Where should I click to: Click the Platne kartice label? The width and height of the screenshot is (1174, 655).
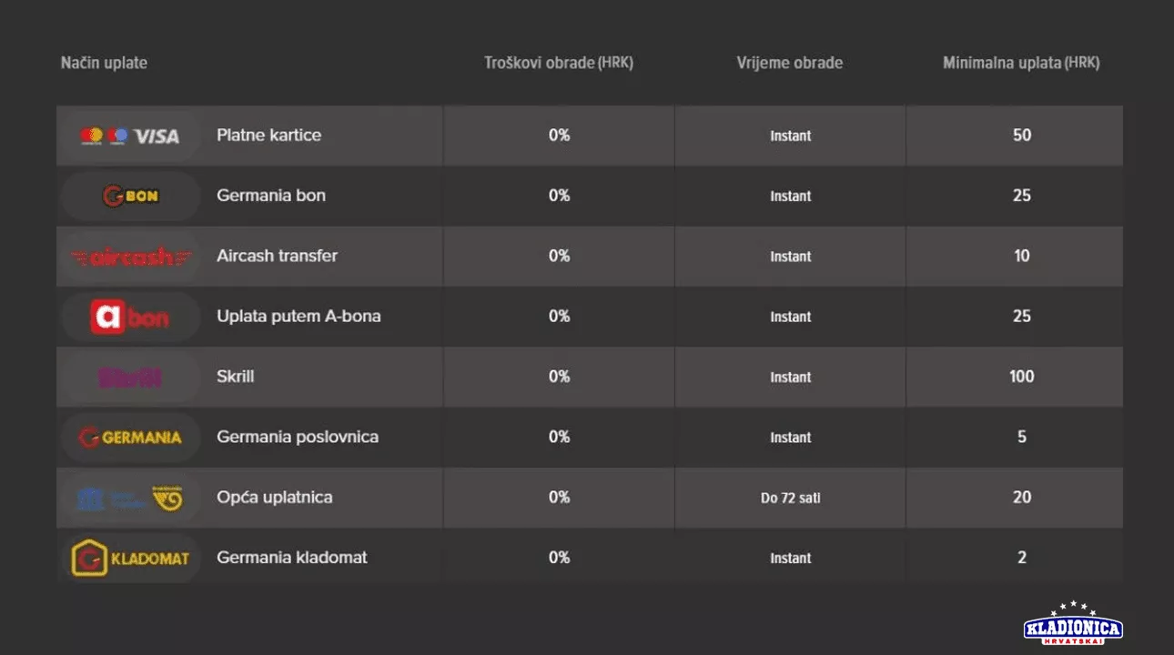268,135
